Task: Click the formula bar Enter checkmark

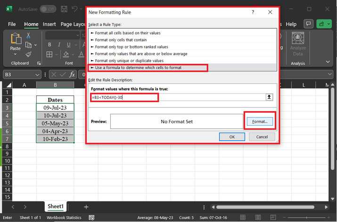Action: tap(63, 74)
